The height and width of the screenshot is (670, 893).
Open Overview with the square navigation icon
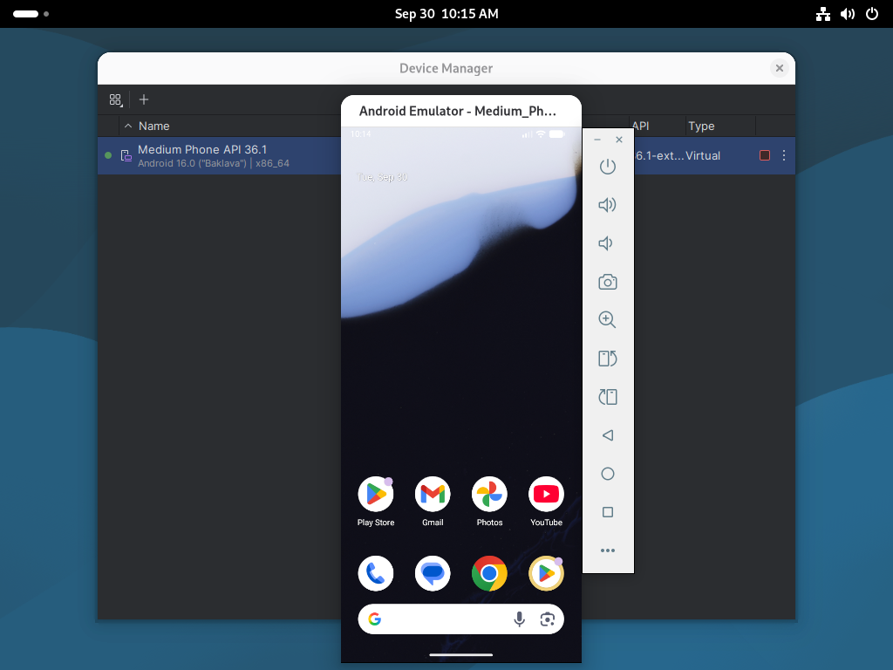(x=607, y=512)
